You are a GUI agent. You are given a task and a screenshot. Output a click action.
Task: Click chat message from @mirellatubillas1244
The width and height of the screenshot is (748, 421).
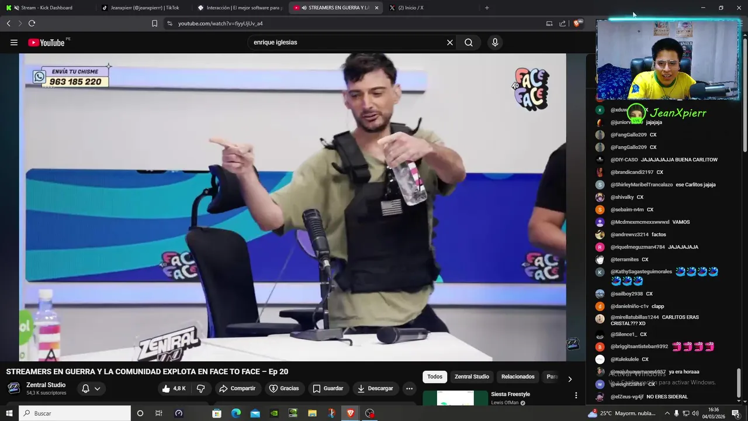click(654, 320)
